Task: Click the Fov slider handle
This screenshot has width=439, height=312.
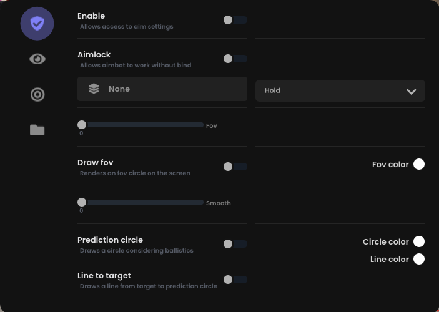Action: tap(82, 125)
